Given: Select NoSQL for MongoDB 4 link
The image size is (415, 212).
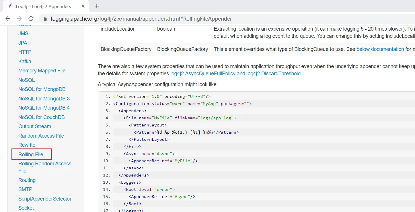Looking at the screenshot, I should (44, 108).
